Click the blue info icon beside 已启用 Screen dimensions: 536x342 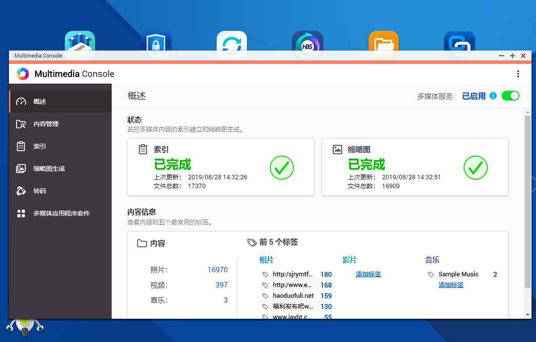[493, 96]
